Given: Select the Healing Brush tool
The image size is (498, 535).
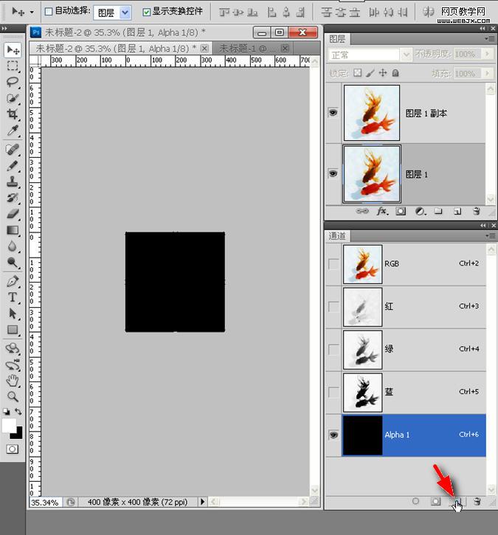Looking at the screenshot, I should [x=13, y=150].
